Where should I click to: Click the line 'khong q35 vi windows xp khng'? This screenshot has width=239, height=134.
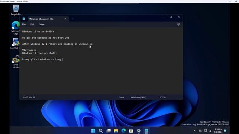(x=41, y=60)
